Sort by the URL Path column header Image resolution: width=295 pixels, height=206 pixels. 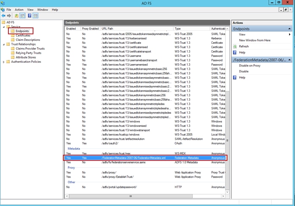(137, 29)
